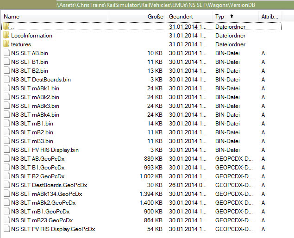Select the file icon of NS SLT PV RIS Display.GeoPcDx

click(6, 229)
